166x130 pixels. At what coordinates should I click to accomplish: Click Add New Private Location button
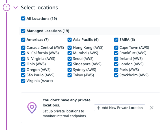click(120, 108)
